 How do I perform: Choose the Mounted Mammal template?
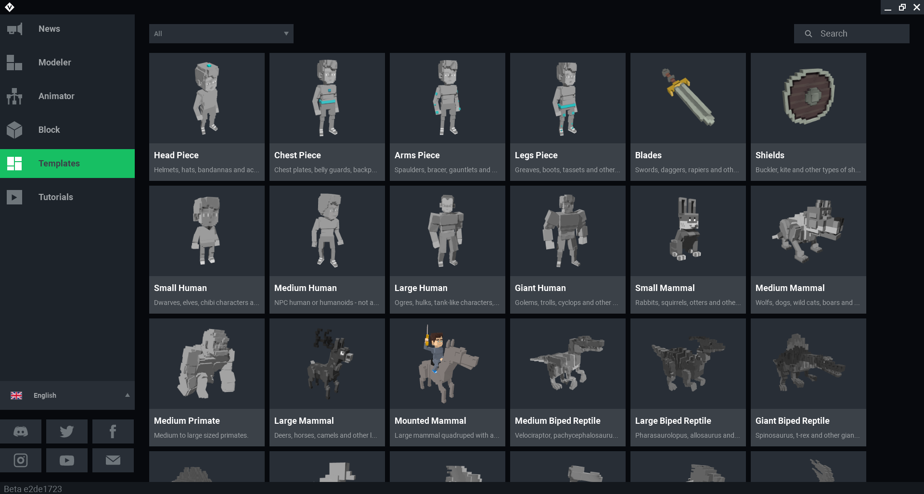tap(447, 382)
